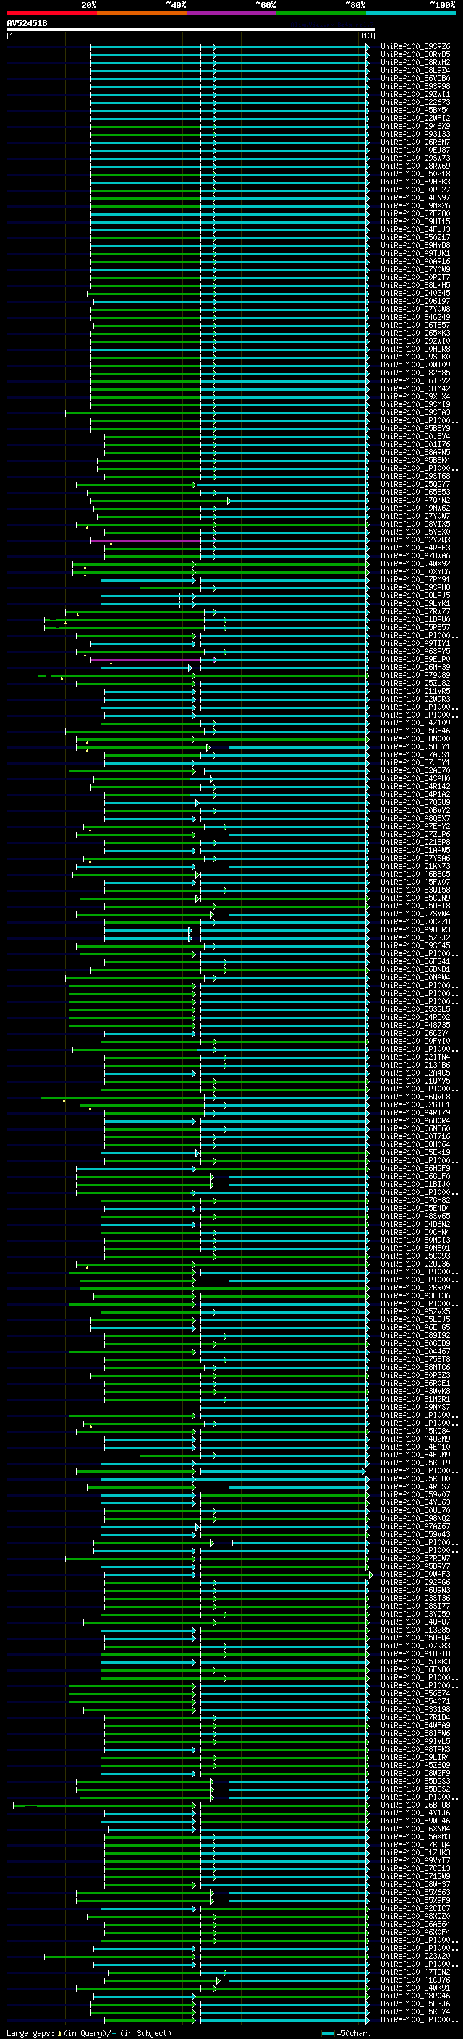Click the query name AV524518

[x=27, y=24]
